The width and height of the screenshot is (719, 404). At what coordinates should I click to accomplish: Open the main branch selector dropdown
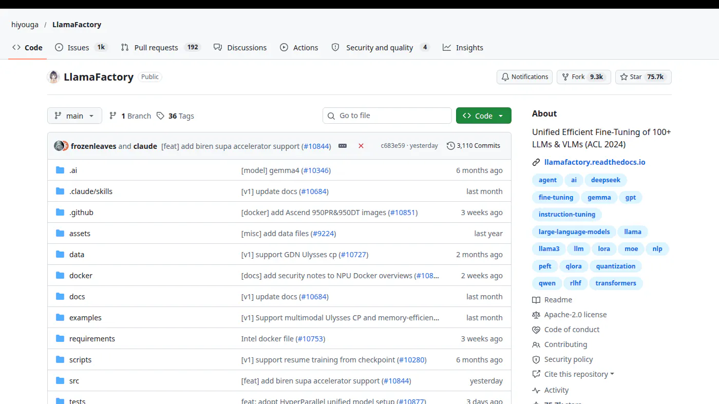pyautogui.click(x=74, y=116)
